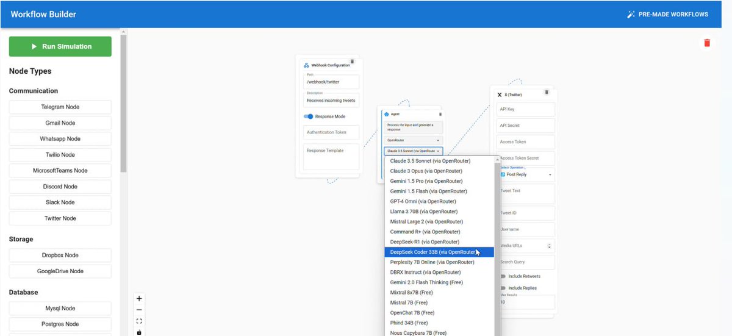The image size is (732, 336).
Task: Click the X logo icon in Twitter node
Action: point(500,95)
